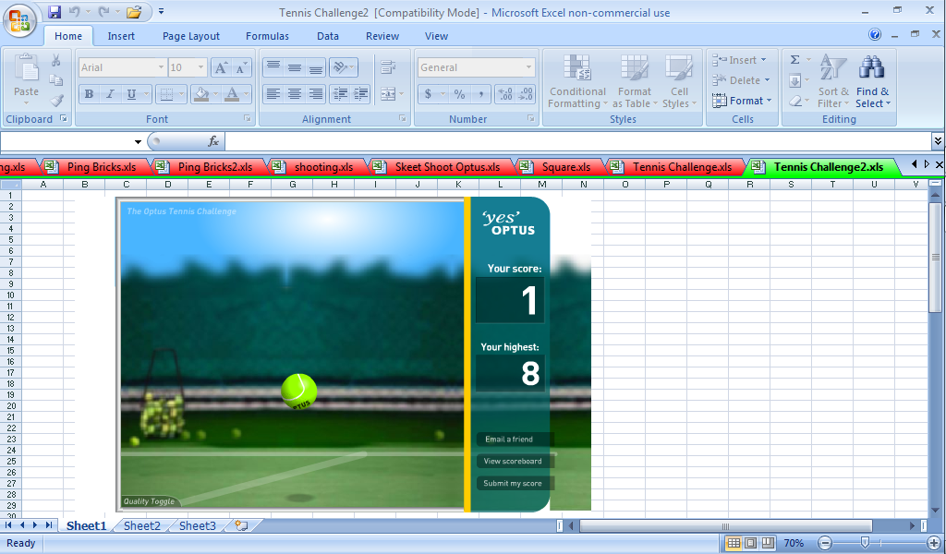
Task: Open the Review tab
Action: coord(382,36)
